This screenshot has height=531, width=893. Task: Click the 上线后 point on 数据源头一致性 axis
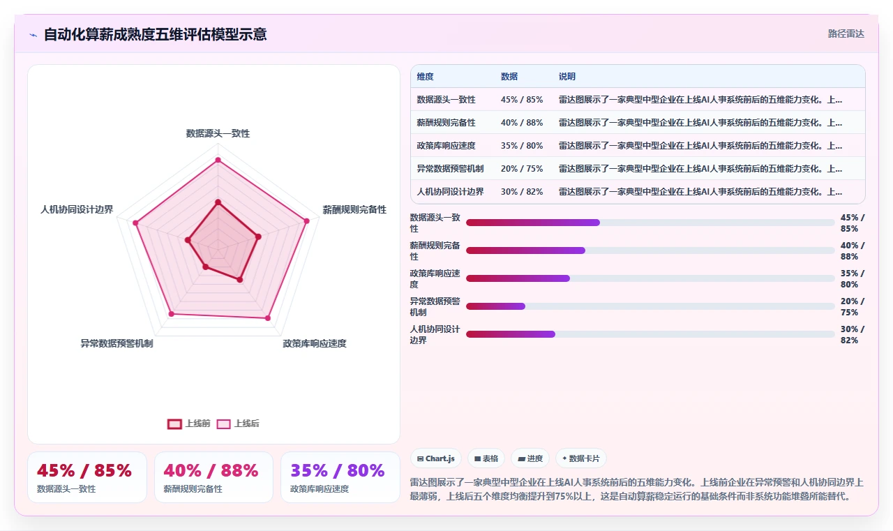coord(218,160)
